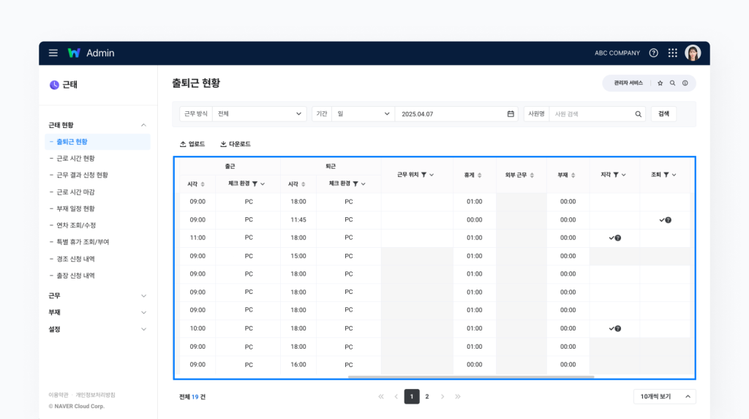This screenshot has height=419, width=749.
Task: Open 부재 일정 현황 menu item
Action: [75, 209]
